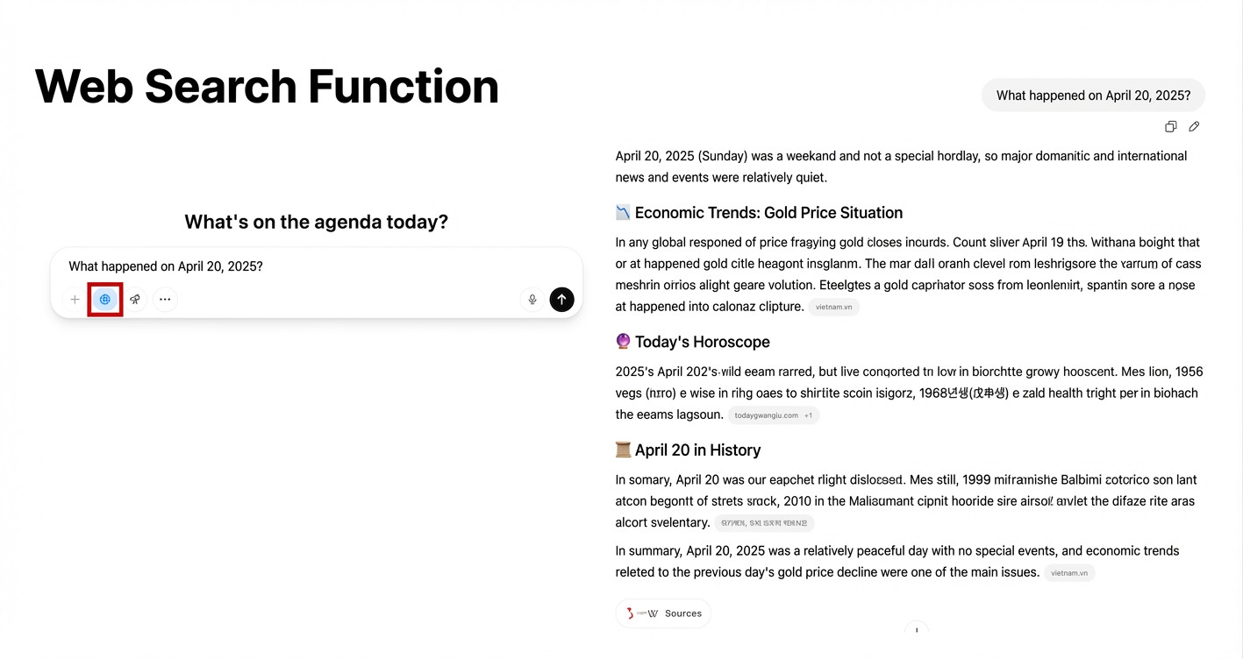
Task: Click the chart emoji beside Economic Trends heading
Action: (x=623, y=213)
